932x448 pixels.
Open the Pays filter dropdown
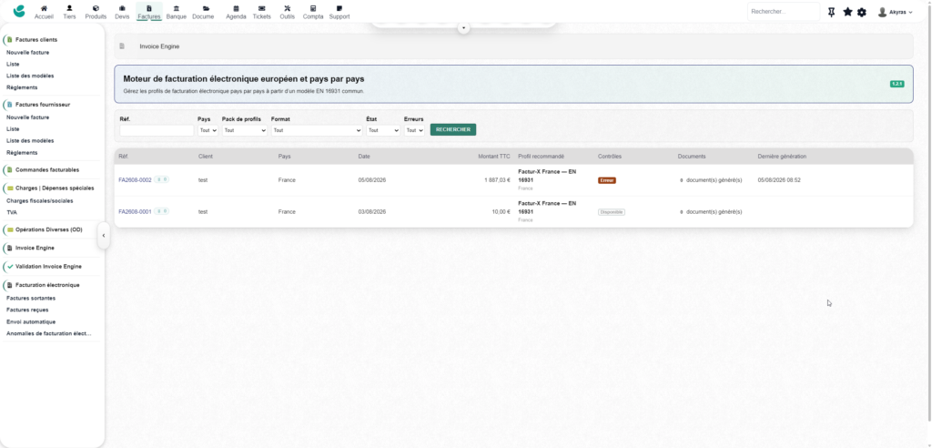click(x=208, y=130)
